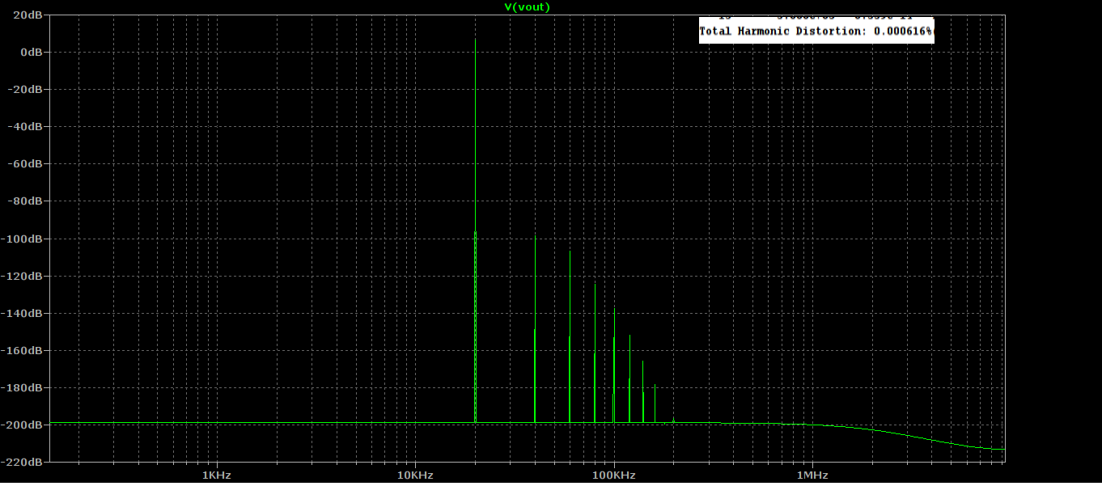Viewport: 1102px width, 486px height.
Task: Click the -60dB axis label
Action: tap(27, 163)
